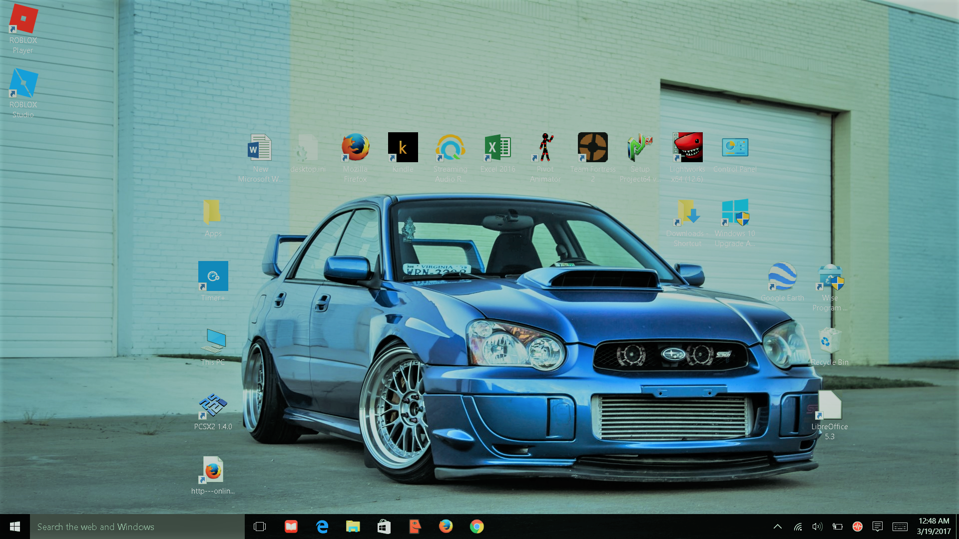Image resolution: width=959 pixels, height=539 pixels.
Task: Select the Team Fortress 2 shortcut
Action: 592,157
